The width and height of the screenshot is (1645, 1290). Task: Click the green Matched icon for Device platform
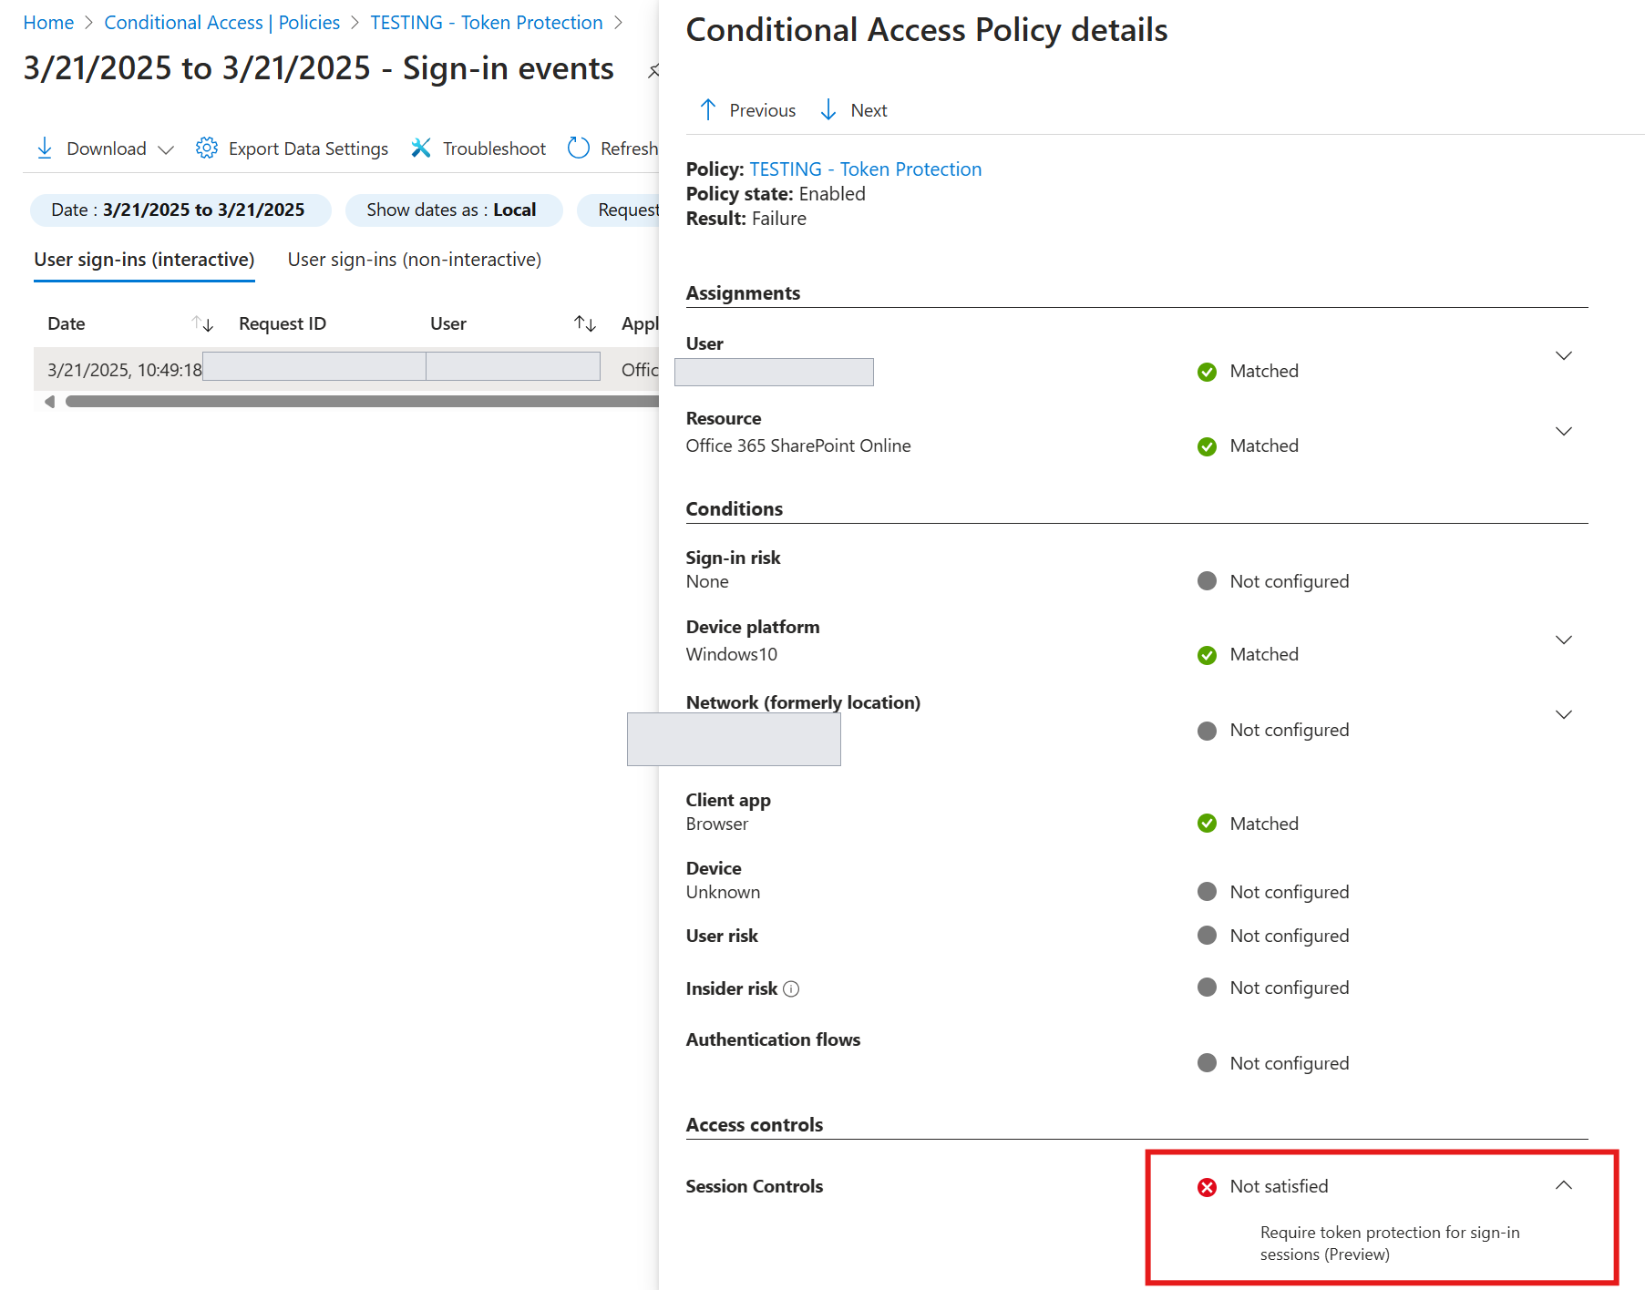click(1207, 655)
